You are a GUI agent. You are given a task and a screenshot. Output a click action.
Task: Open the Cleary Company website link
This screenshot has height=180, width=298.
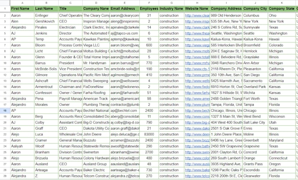tap(197, 15)
